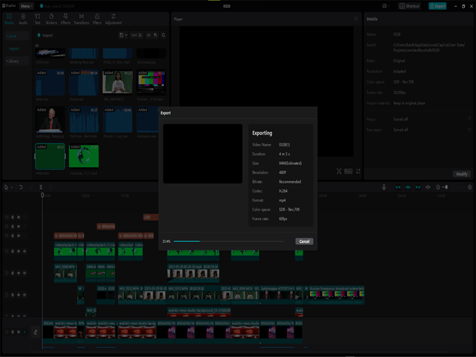Expand the selection tool dropdown arrow

[11, 187]
